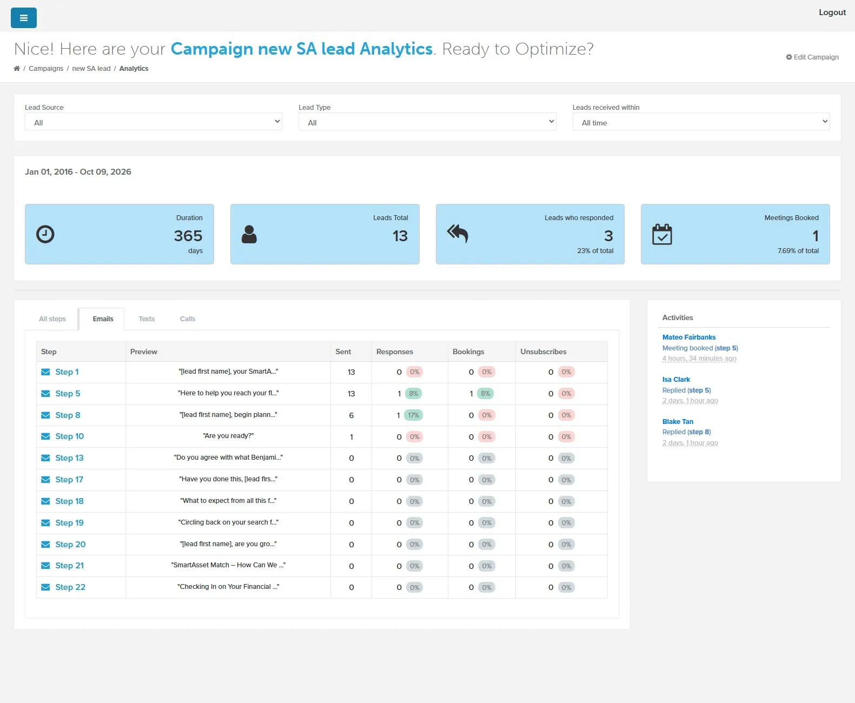
Task: Click the Edit Campaign gear icon
Action: point(789,57)
